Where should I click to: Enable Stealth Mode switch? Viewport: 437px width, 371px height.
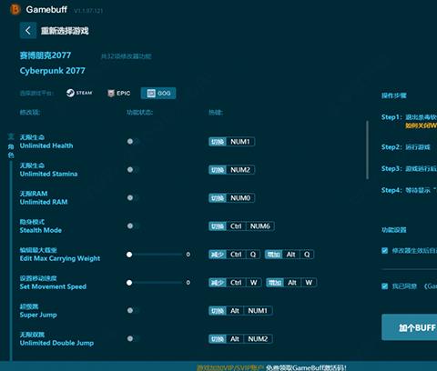point(133,226)
